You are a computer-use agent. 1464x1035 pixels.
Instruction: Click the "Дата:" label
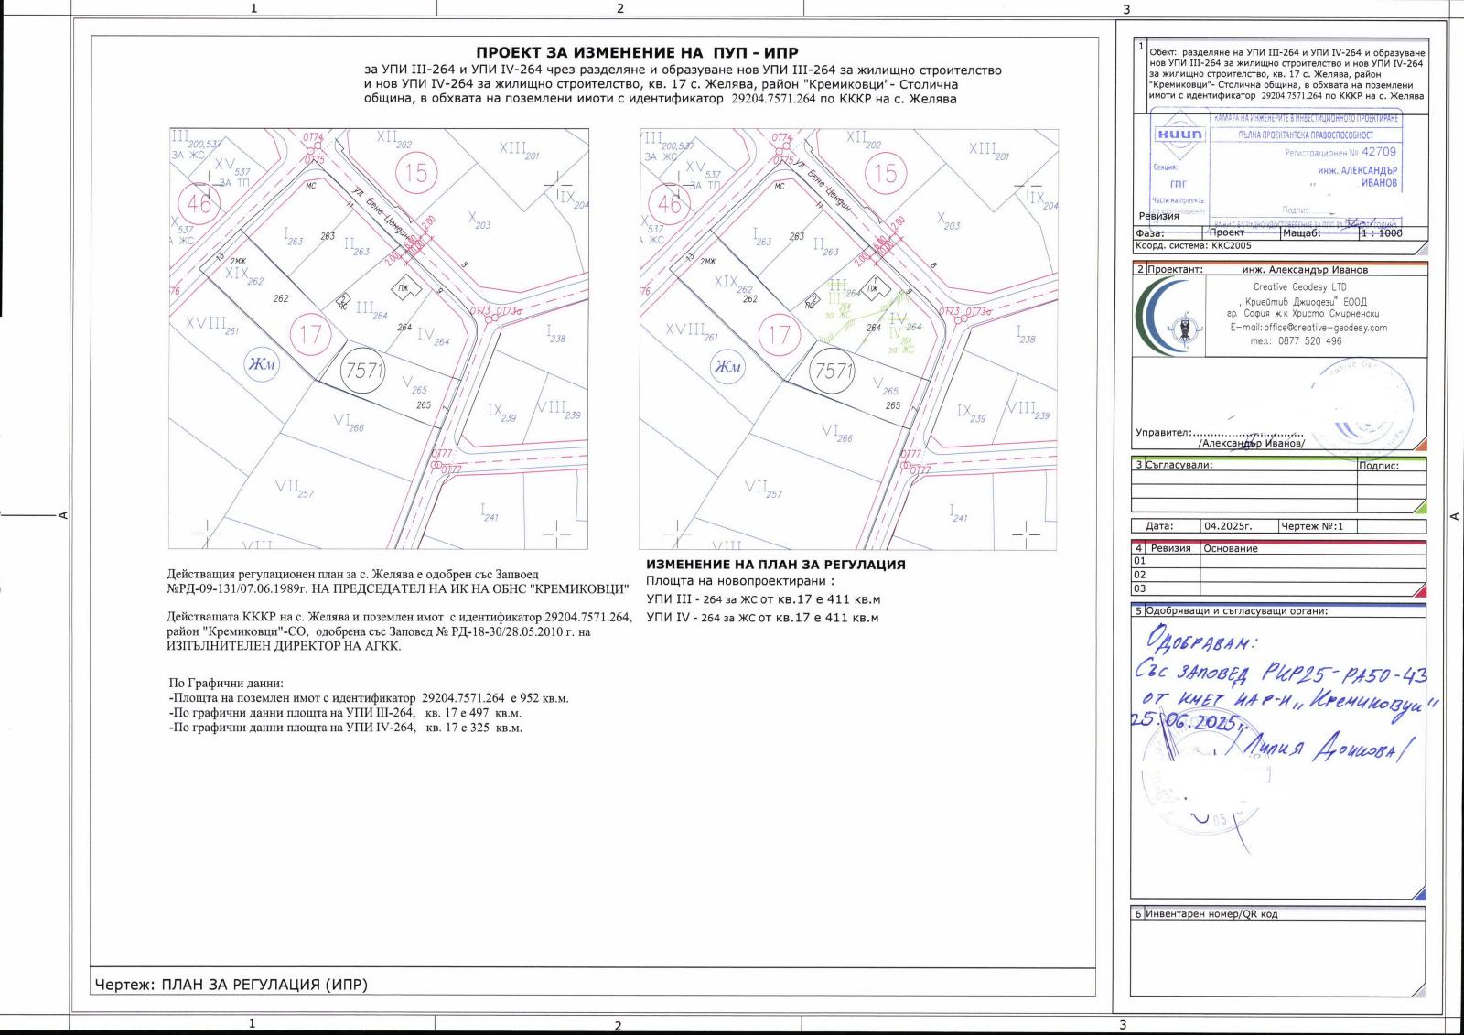(x=1158, y=526)
